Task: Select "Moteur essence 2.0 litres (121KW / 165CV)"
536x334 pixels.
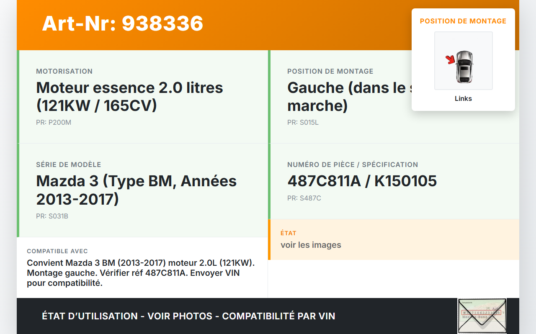Action: [130, 96]
